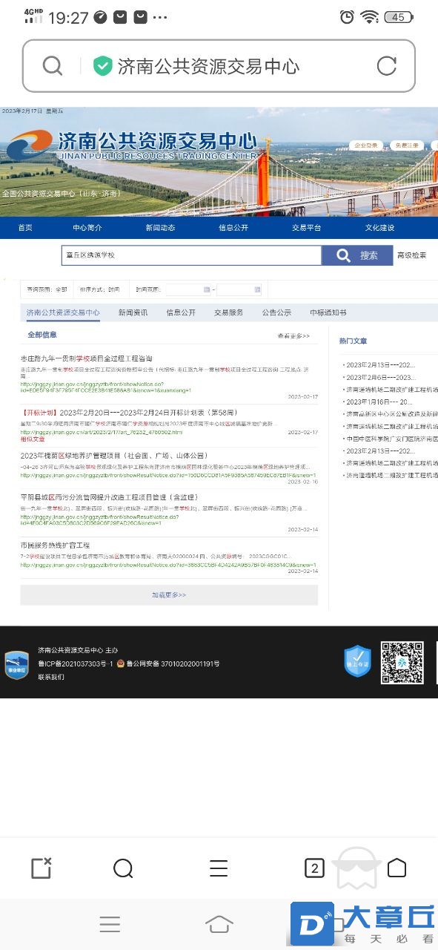Tap the alarm clock status bar icon
This screenshot has width=438, height=950.
point(347,16)
